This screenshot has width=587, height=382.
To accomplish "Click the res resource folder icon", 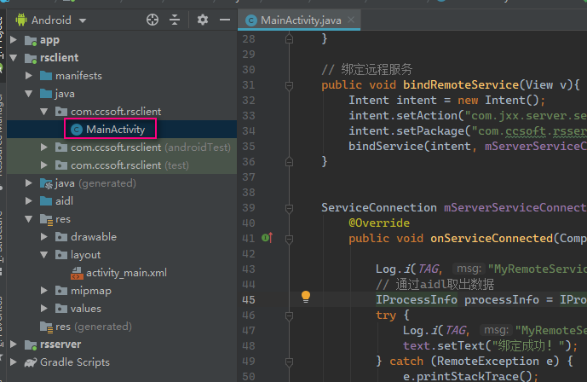I will 46,219.
